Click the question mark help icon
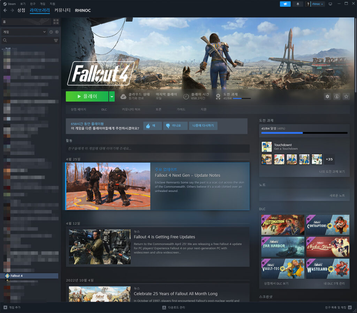This screenshot has width=357, height=313. coord(308,4)
